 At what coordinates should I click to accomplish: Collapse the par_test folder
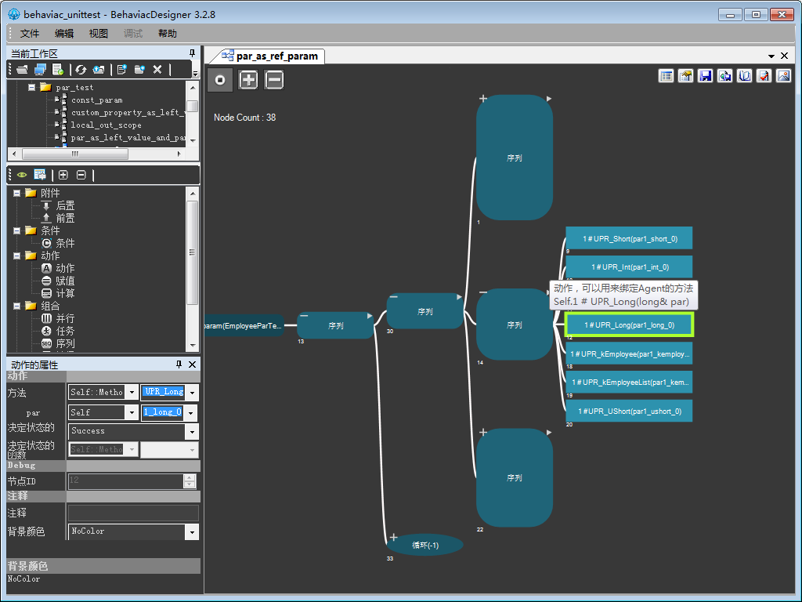(32, 88)
